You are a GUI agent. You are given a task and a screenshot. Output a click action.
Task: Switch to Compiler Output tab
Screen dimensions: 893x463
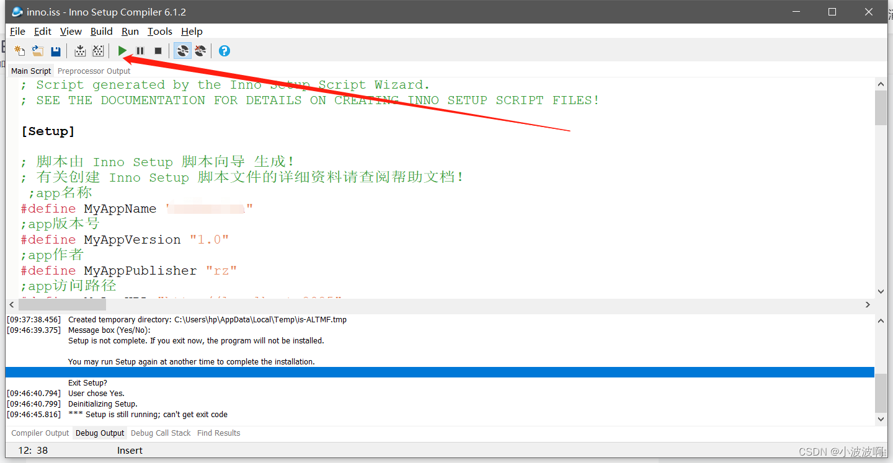(40, 433)
